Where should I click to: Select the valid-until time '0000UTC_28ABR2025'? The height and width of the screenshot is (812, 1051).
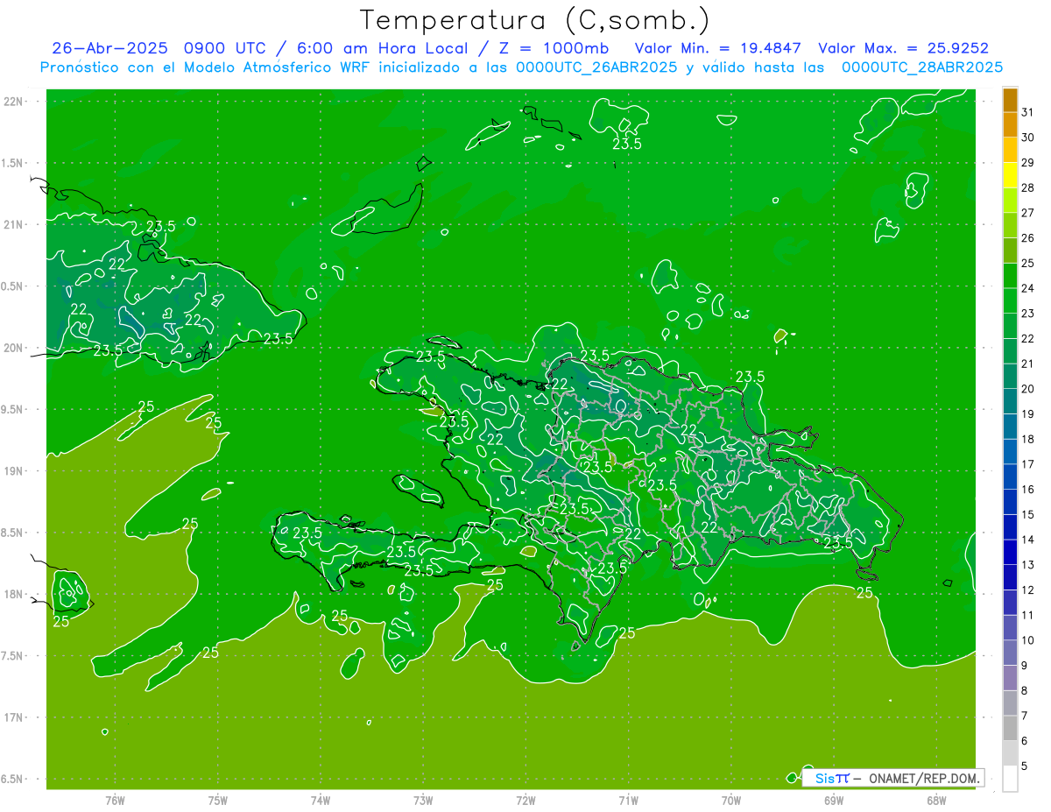922,67
